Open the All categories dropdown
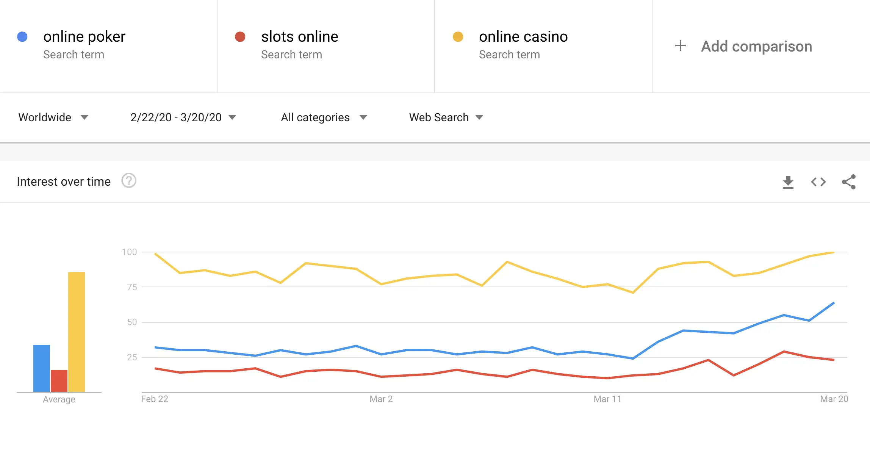 pos(324,117)
